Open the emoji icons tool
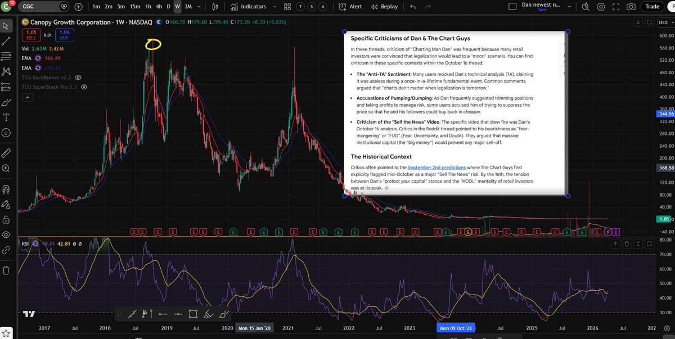The width and height of the screenshot is (675, 339). coord(6,133)
